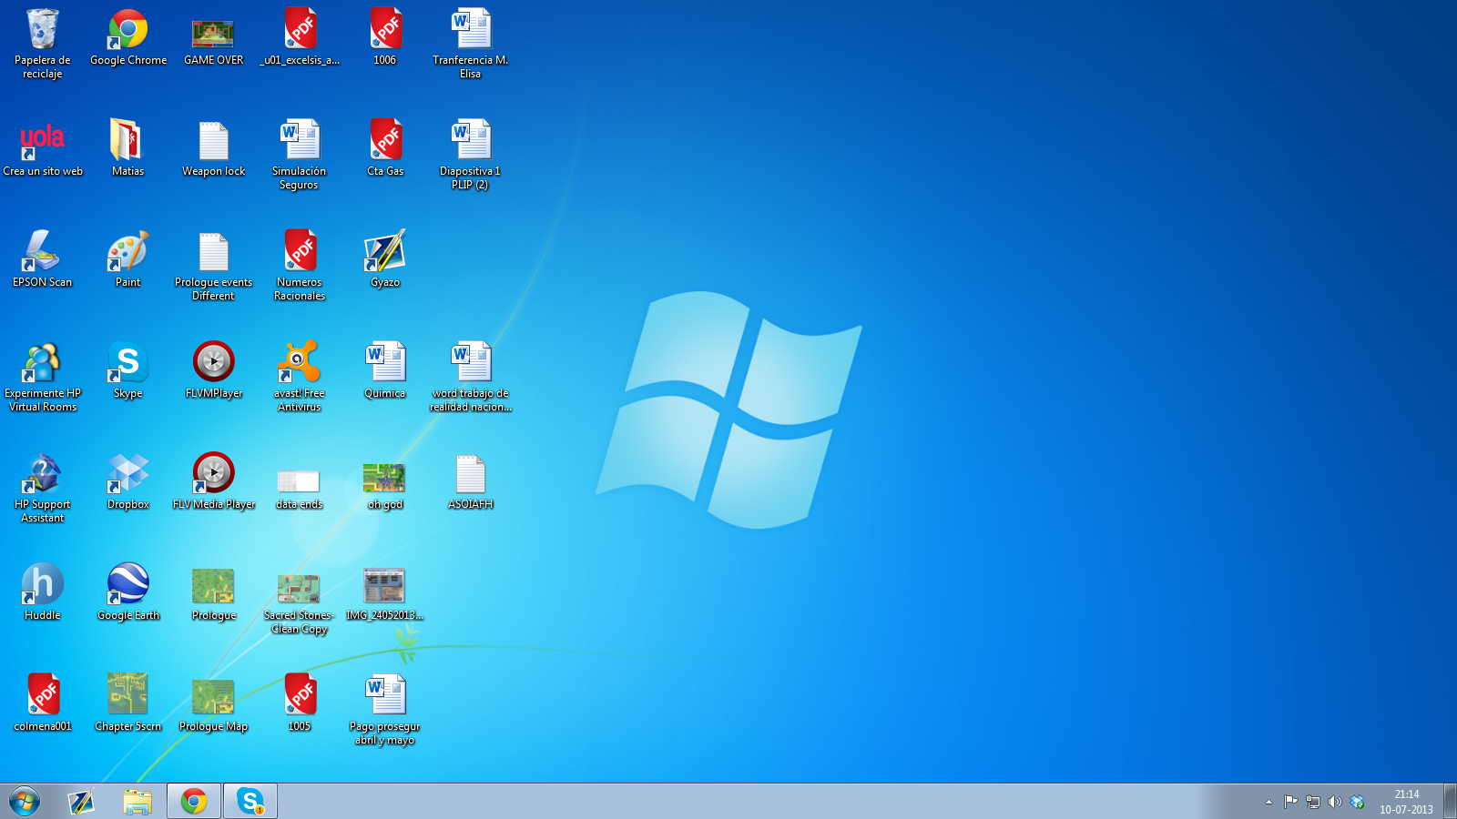Open the Windows Start menu
Viewport: 1457px width, 819px height.
pos(25,802)
